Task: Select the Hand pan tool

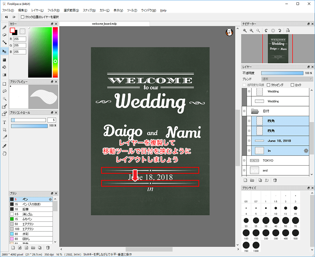Action: [5, 153]
